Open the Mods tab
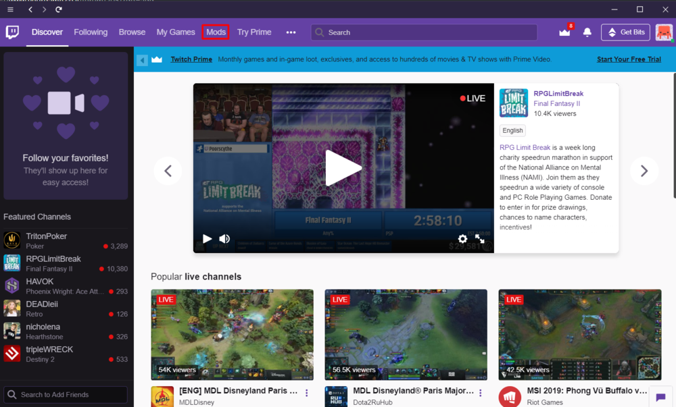The width and height of the screenshot is (676, 407). click(x=216, y=32)
